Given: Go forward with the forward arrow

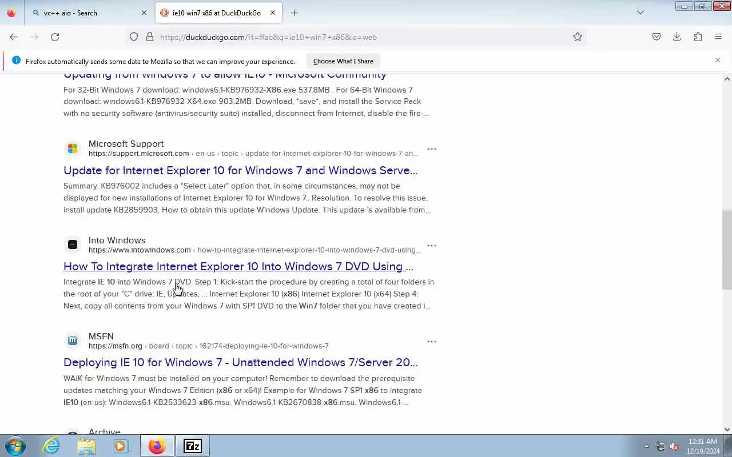Looking at the screenshot, I should 34,37.
